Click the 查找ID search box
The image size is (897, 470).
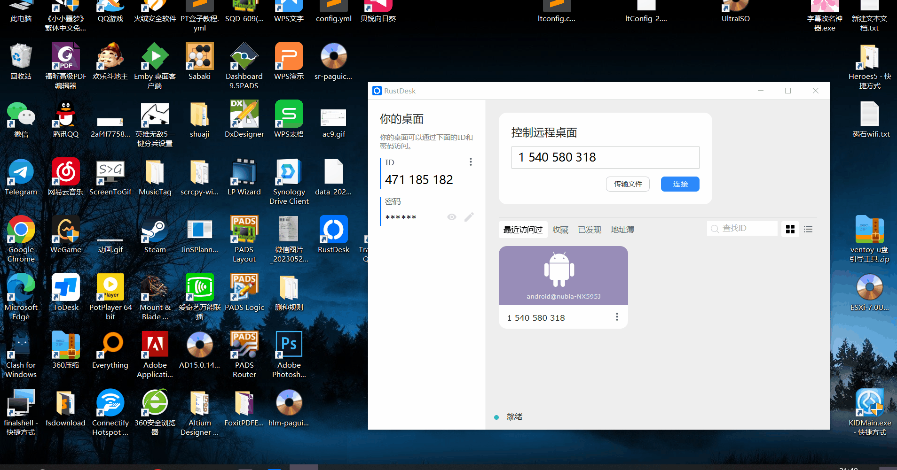point(742,229)
